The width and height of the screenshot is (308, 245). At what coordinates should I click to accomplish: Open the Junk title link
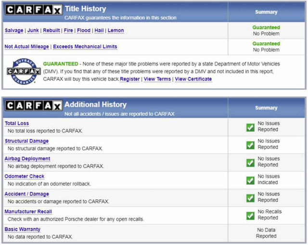coord(33,30)
